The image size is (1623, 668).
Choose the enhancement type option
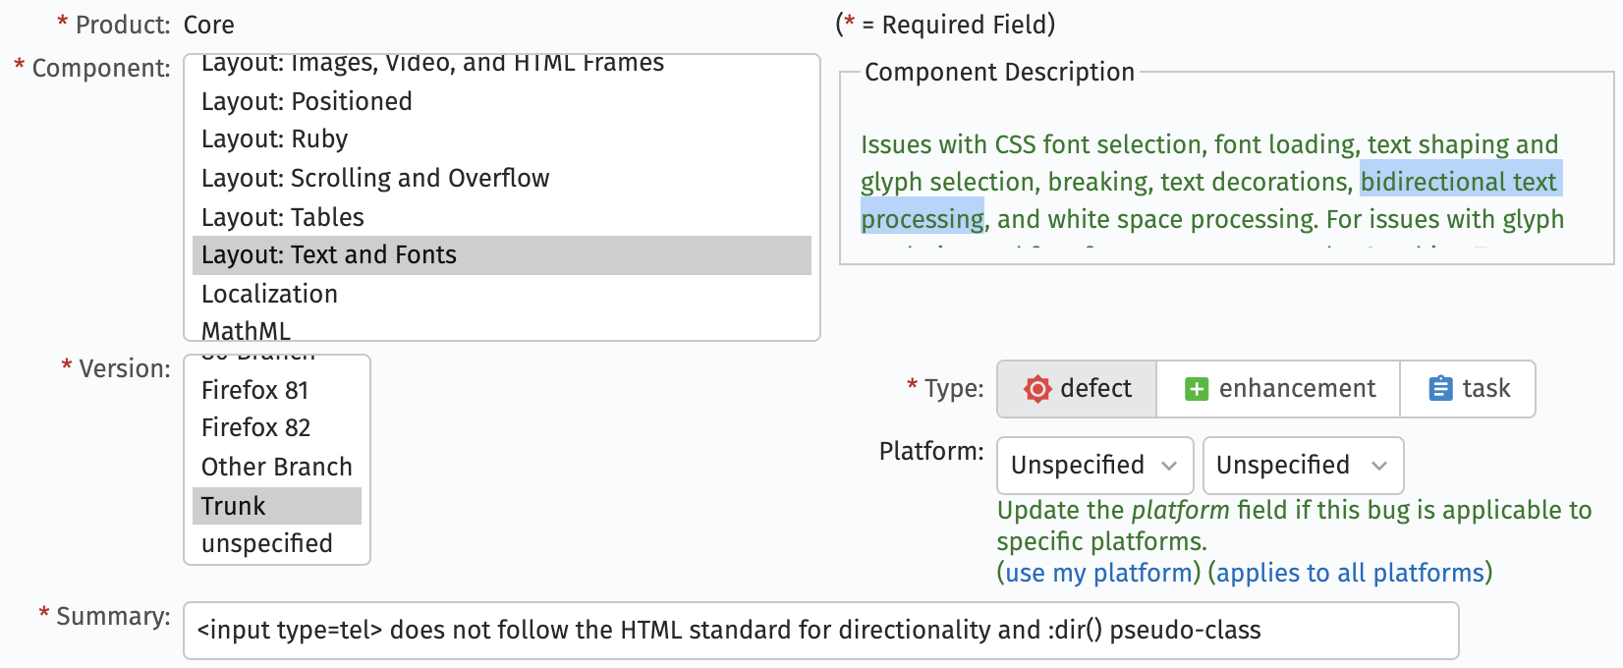[1278, 389]
